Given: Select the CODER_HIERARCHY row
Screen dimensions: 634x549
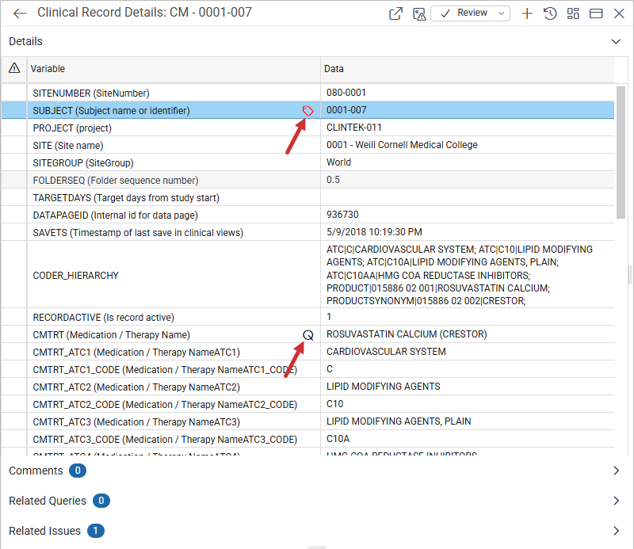Looking at the screenshot, I should [307, 275].
